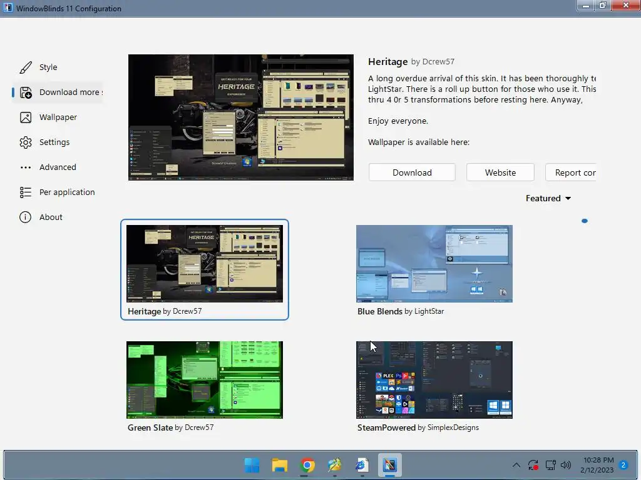Show hidden tray icons chevron
The height and width of the screenshot is (480, 641).
point(516,465)
